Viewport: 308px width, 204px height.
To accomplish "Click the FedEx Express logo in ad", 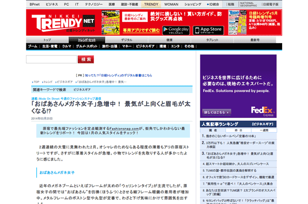I will coord(263,111).
